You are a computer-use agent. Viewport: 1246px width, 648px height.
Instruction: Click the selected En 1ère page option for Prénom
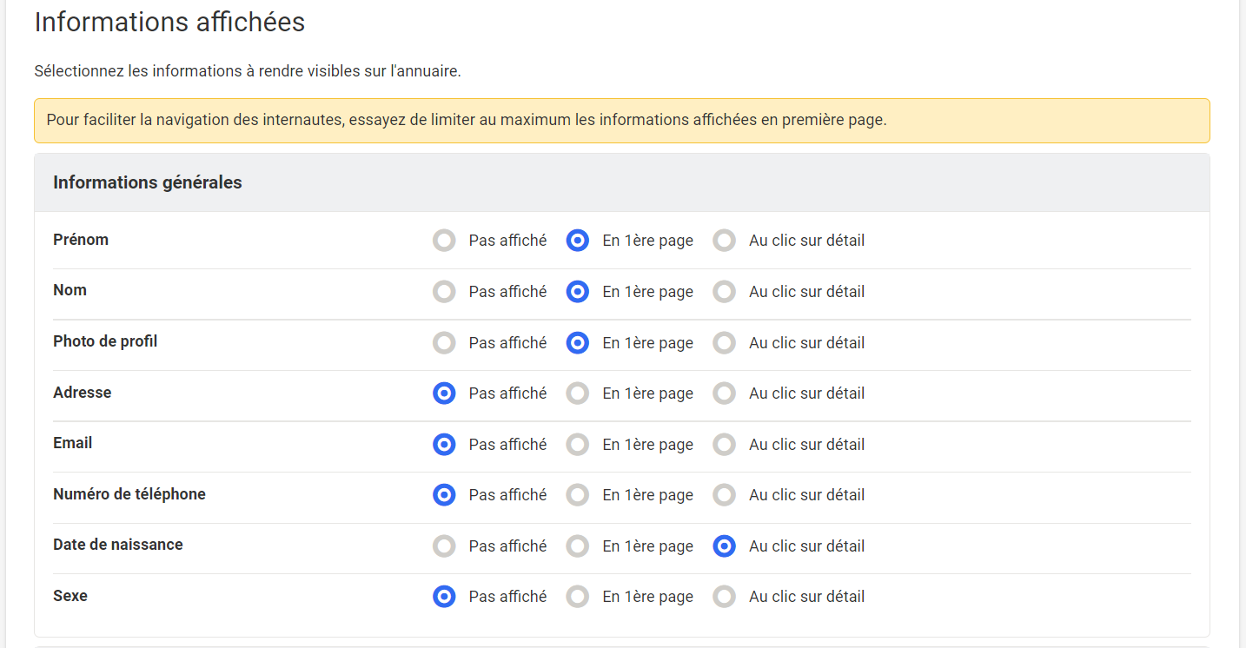(x=578, y=241)
